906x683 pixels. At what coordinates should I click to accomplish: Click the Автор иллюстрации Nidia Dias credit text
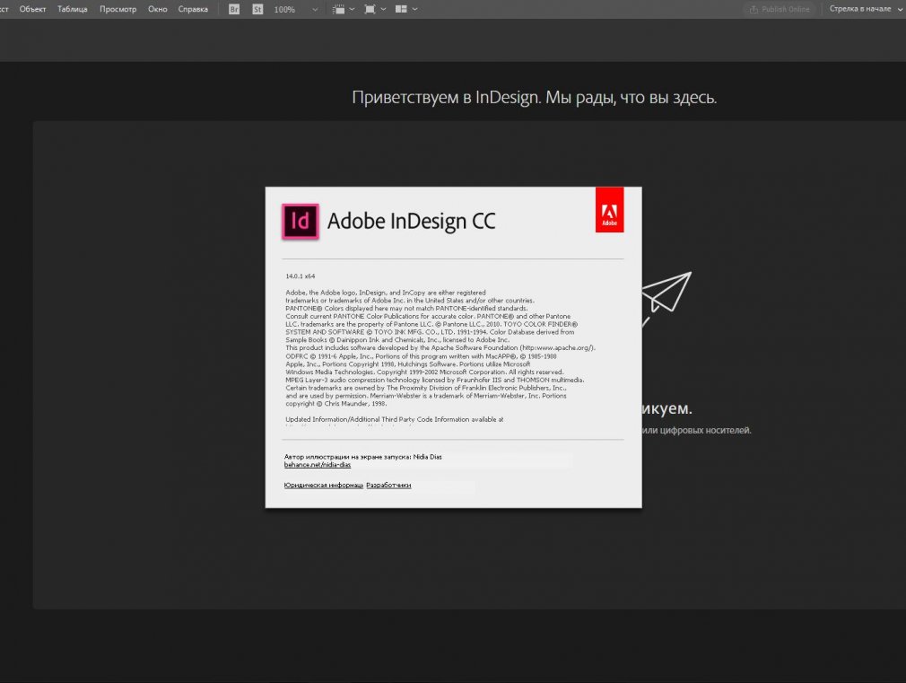click(x=363, y=456)
